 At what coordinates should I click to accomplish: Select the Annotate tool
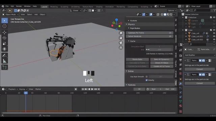(4, 55)
